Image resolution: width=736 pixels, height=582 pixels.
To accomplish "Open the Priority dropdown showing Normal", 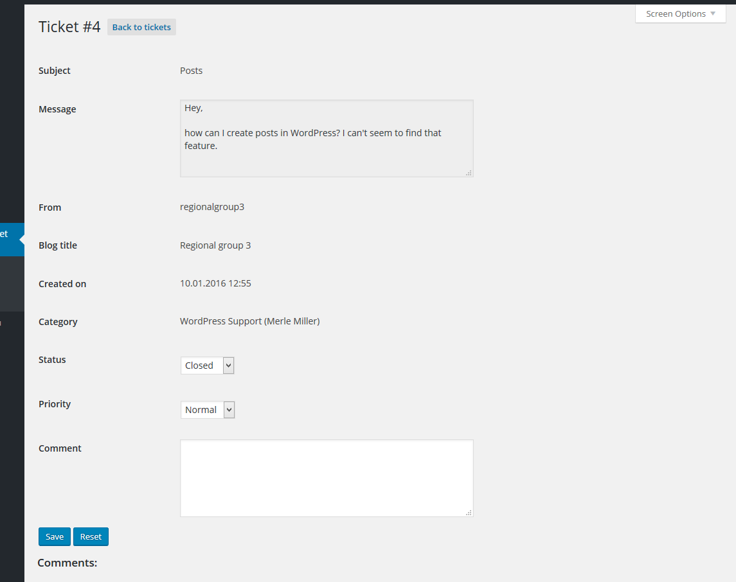I will pyautogui.click(x=208, y=410).
